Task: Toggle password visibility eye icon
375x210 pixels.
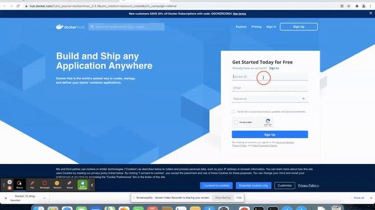Action: [x=304, y=99]
